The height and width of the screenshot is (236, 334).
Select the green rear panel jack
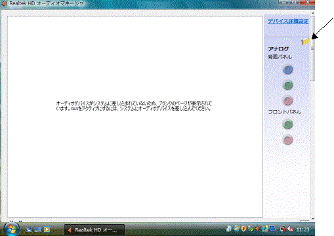288,85
